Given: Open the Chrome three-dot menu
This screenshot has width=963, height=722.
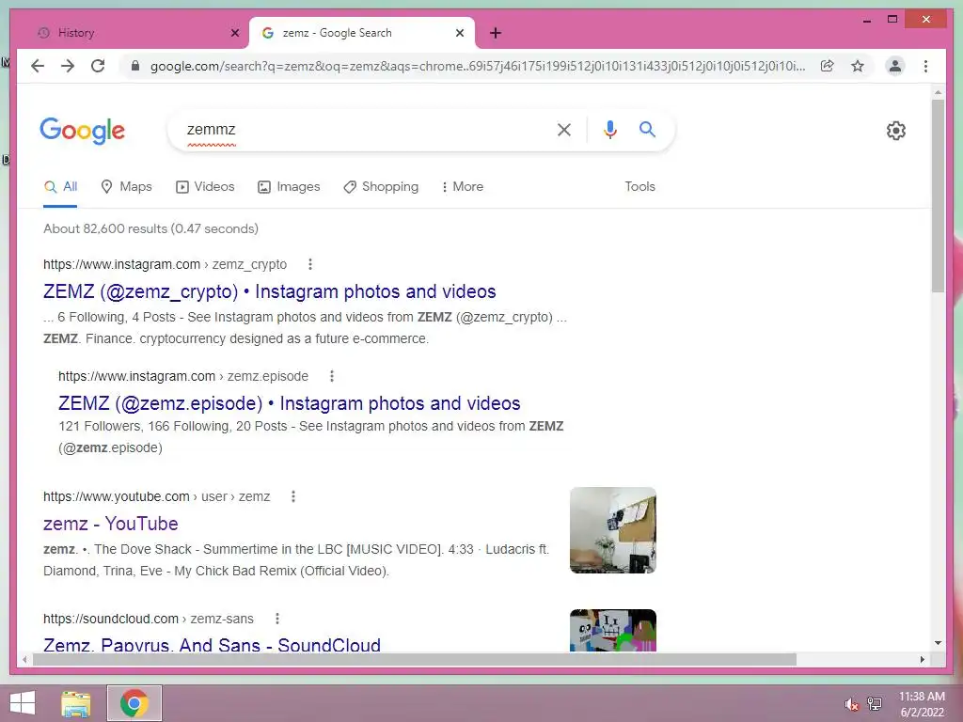Looking at the screenshot, I should (925, 66).
